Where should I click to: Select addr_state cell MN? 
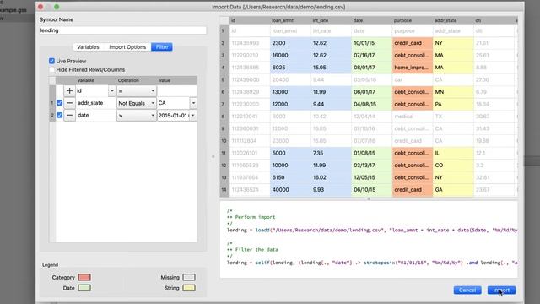pyautogui.click(x=453, y=92)
